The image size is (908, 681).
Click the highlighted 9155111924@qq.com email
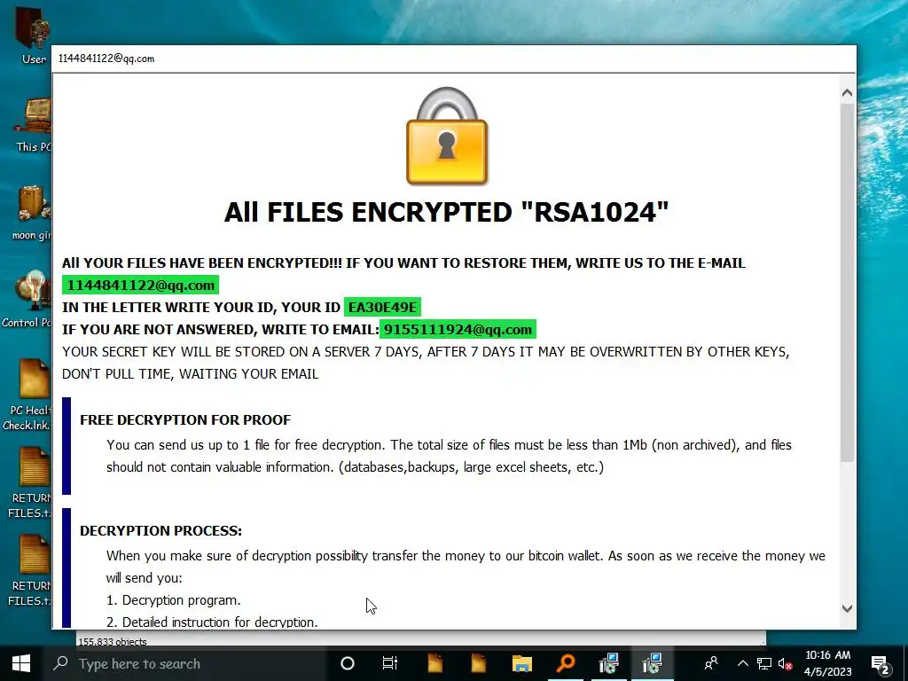click(458, 330)
